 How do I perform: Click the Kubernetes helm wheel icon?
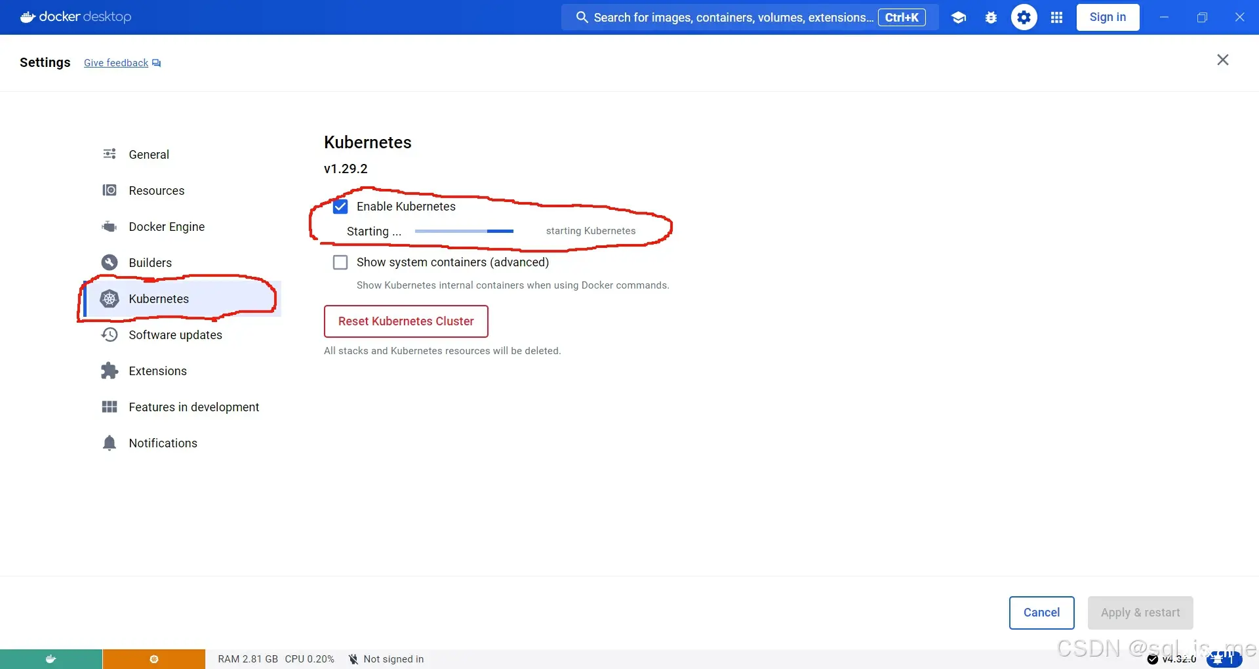point(110,298)
